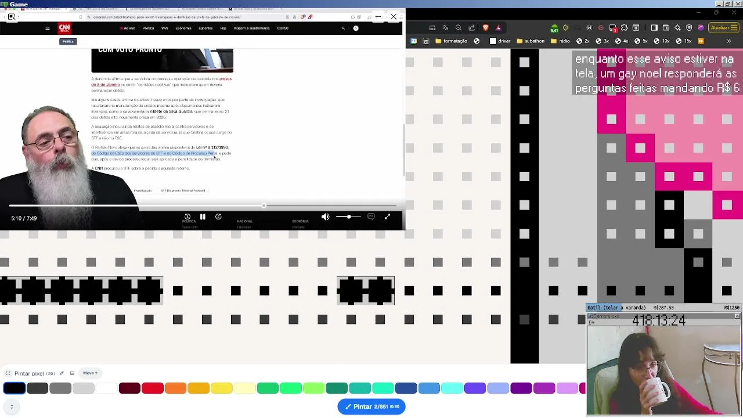Adjust the video volume slider
743x418 pixels.
(348, 217)
